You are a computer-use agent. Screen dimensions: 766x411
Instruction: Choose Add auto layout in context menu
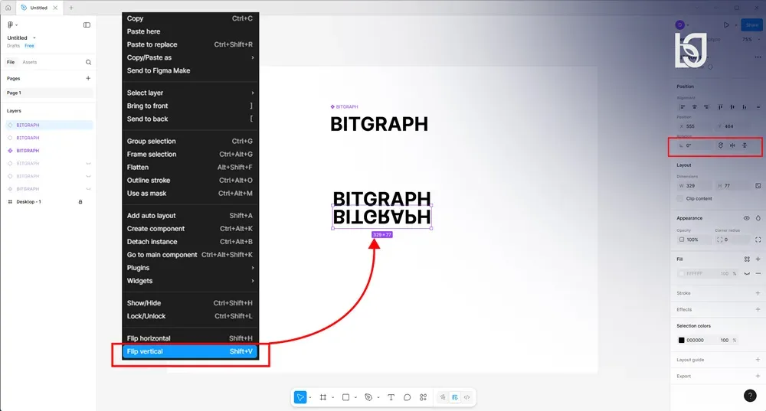click(x=190, y=215)
